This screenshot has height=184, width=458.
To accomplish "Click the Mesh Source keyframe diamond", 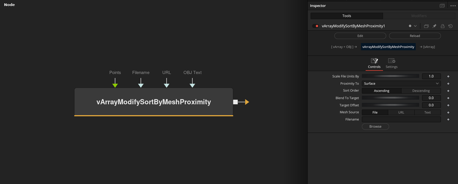I will click(x=448, y=113).
